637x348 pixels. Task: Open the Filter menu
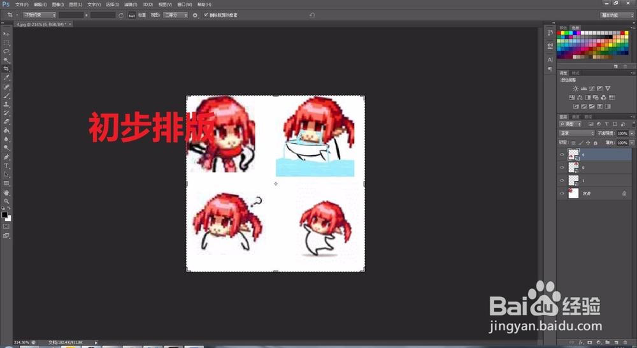tap(131, 4)
